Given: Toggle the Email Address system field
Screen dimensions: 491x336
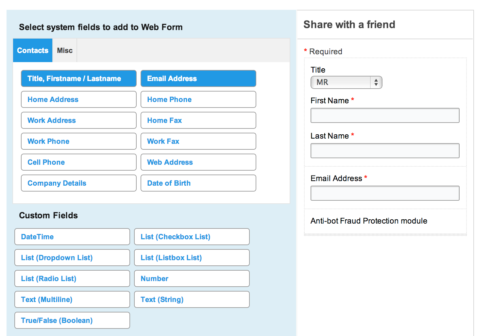Looking at the screenshot, I should (198, 78).
